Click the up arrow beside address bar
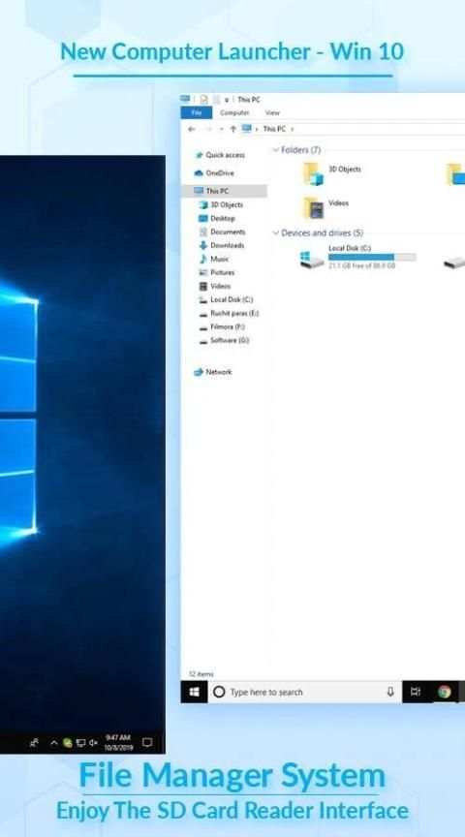465x837 pixels. pyautogui.click(x=233, y=129)
